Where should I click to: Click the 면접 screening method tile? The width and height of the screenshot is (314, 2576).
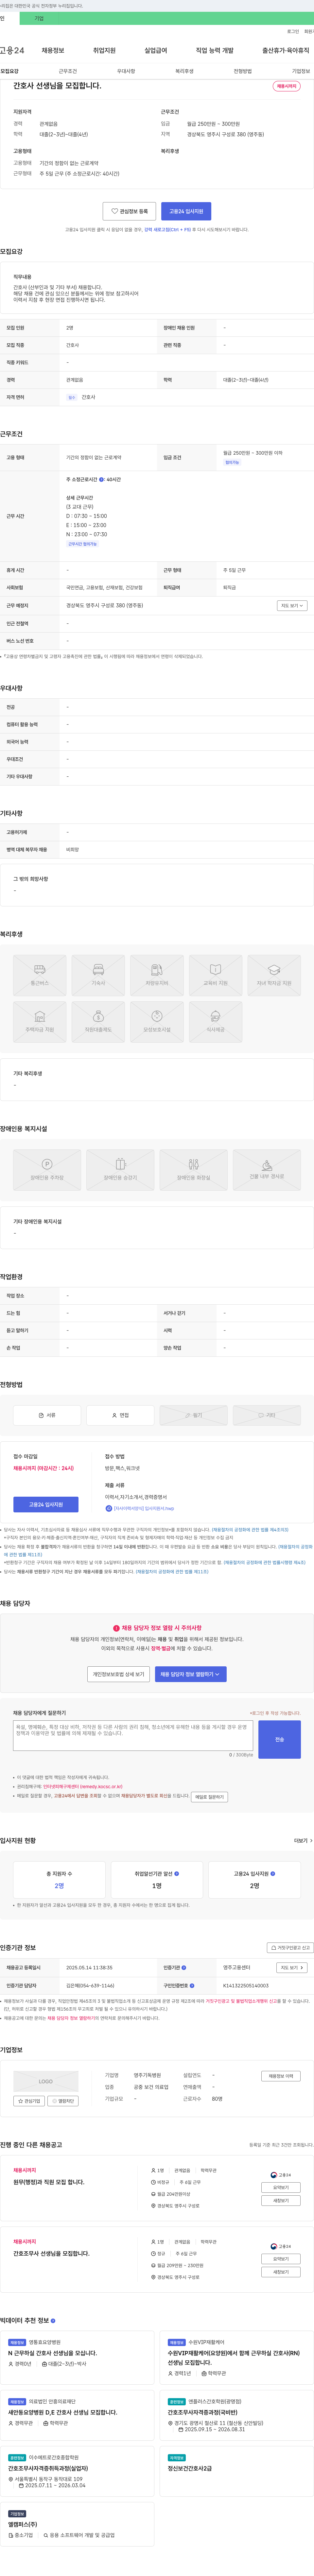point(120,1415)
